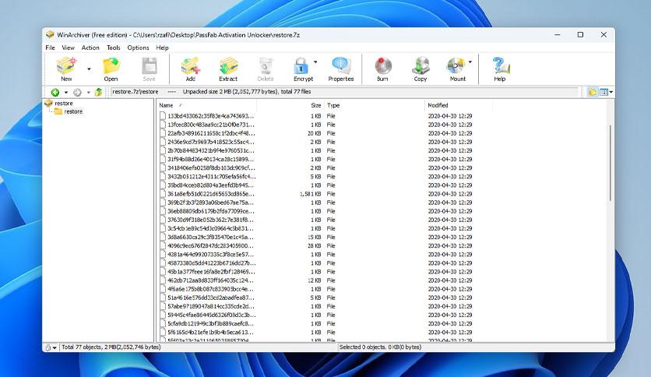
Task: Click the Burn disc icon
Action: [383, 65]
